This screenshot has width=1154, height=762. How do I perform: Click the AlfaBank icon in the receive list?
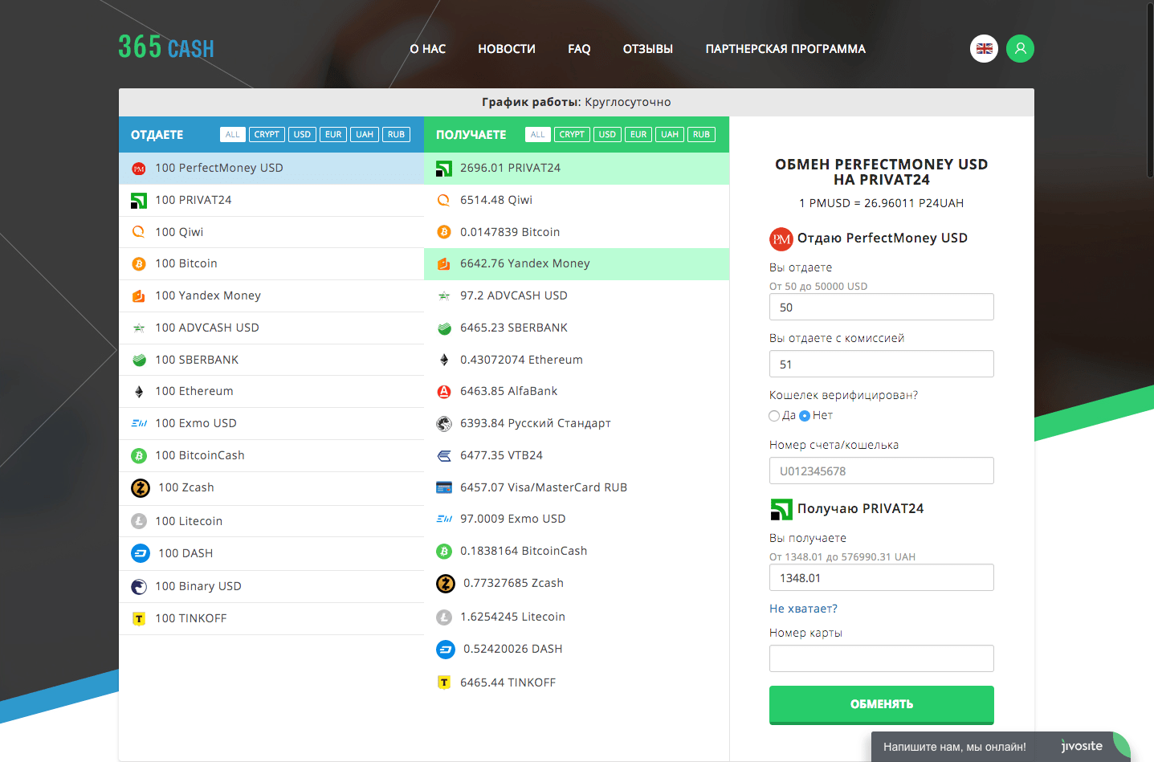point(444,392)
